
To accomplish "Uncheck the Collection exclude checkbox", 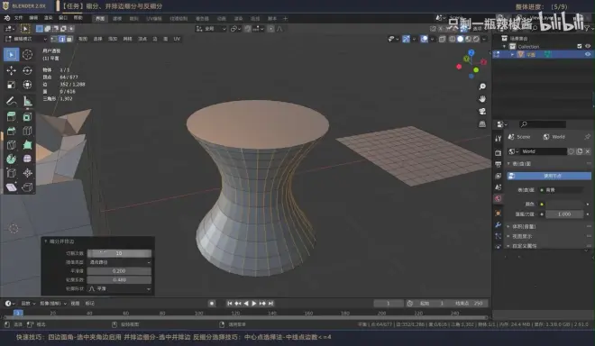I will (580, 46).
